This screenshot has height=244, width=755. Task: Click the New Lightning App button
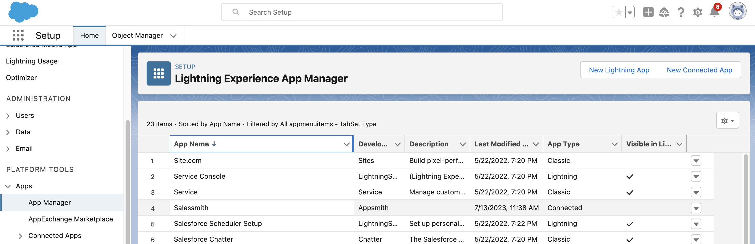(619, 70)
